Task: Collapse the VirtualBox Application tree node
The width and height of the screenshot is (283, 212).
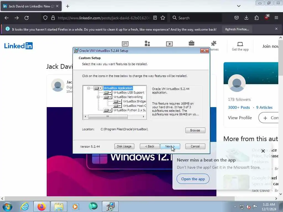Action: 88,88
